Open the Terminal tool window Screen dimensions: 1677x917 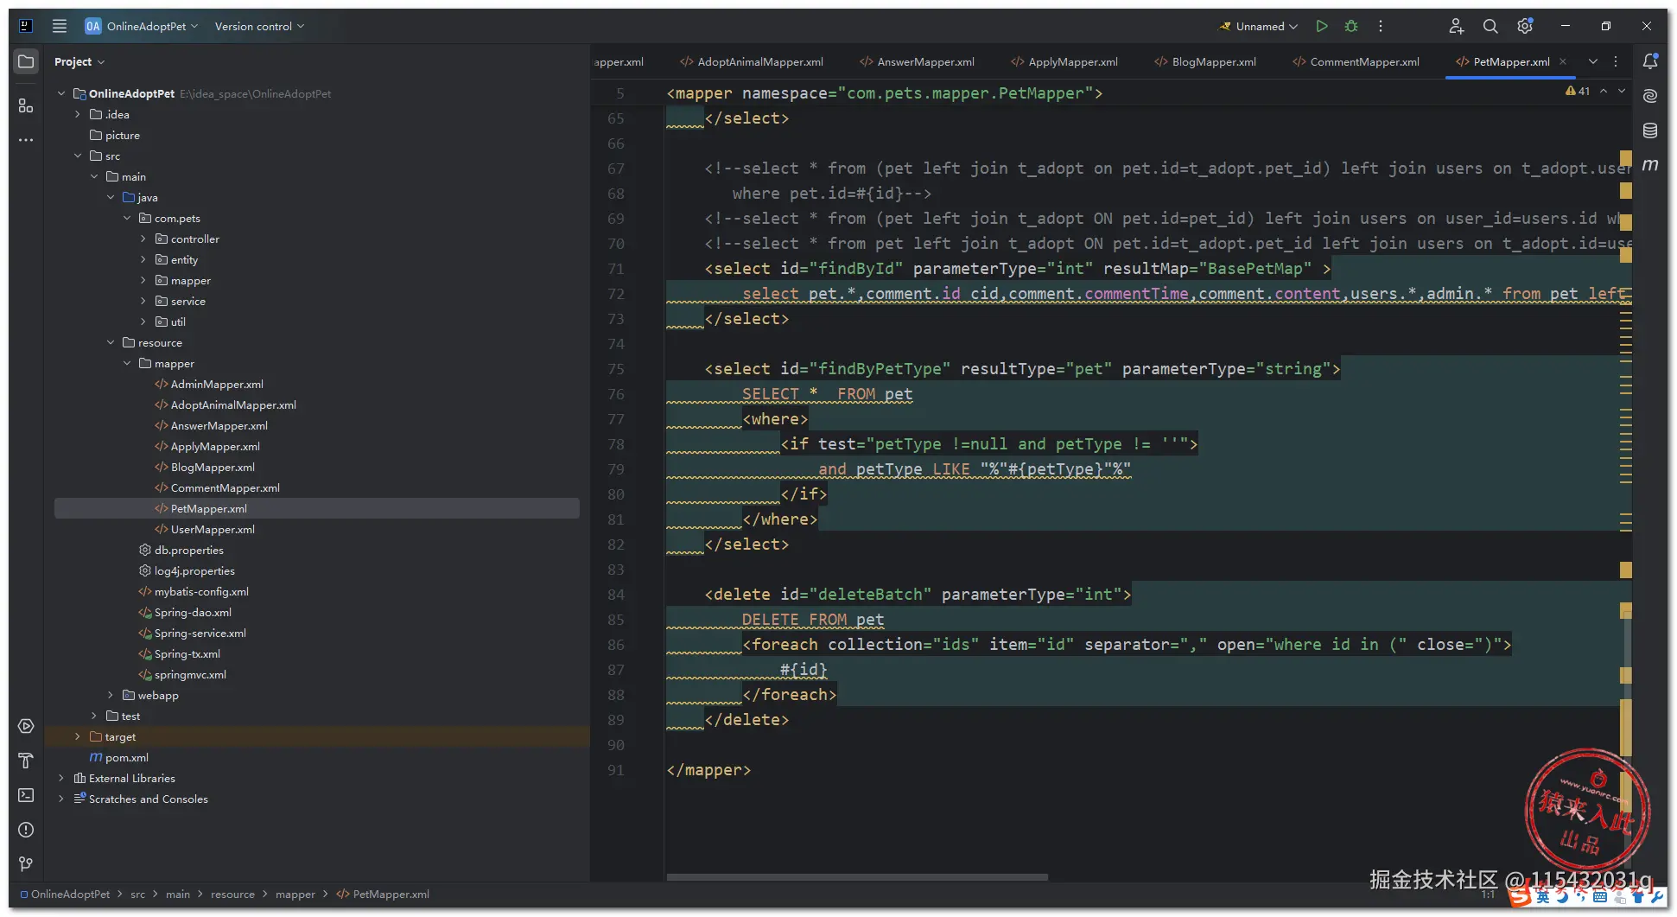(x=26, y=795)
